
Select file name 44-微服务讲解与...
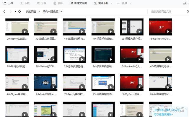[x=74, y=39]
